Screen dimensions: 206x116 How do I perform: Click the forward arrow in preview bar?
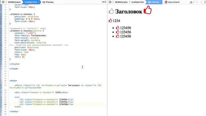201,2
